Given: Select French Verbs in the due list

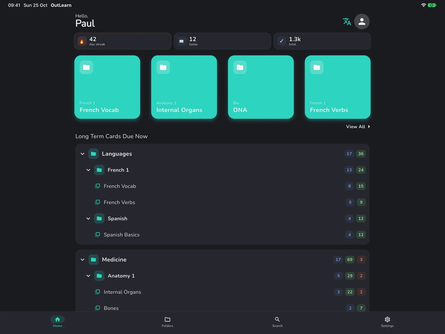Looking at the screenshot, I should (x=222, y=202).
